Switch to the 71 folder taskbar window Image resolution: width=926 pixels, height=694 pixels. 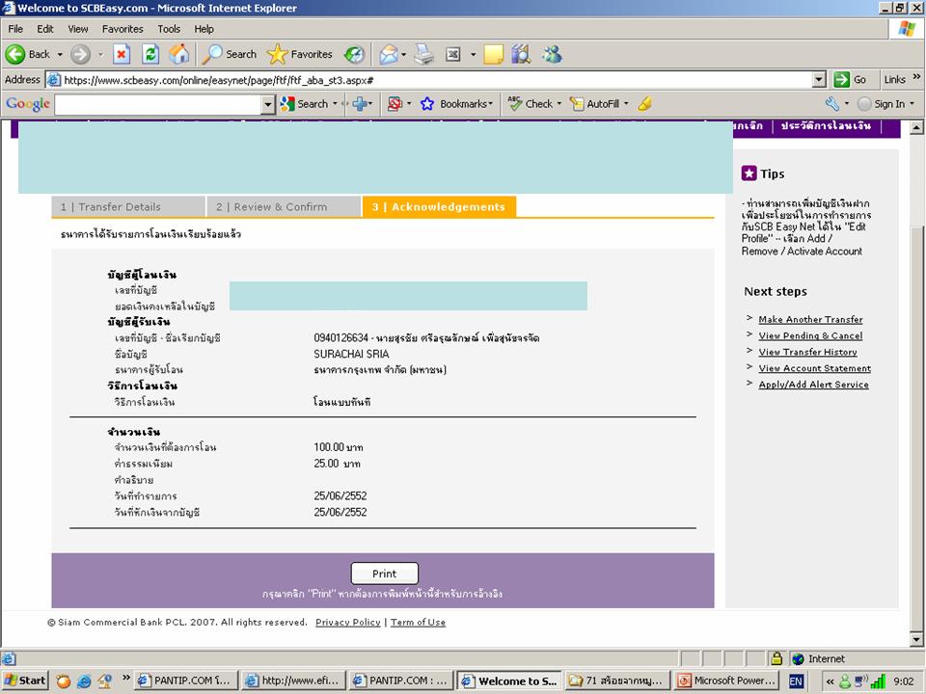click(x=618, y=681)
